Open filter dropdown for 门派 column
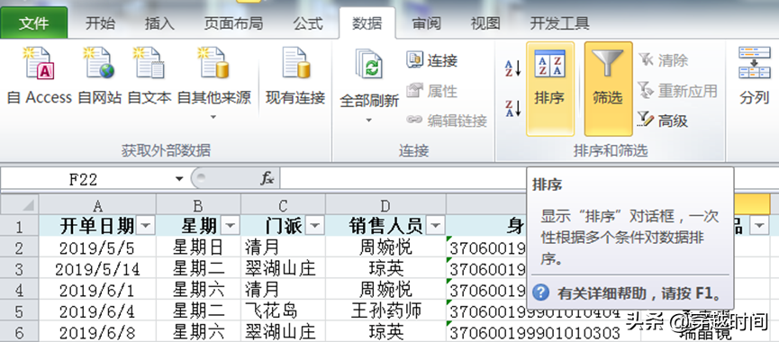Screen dimensions: 779x342 (314, 226)
